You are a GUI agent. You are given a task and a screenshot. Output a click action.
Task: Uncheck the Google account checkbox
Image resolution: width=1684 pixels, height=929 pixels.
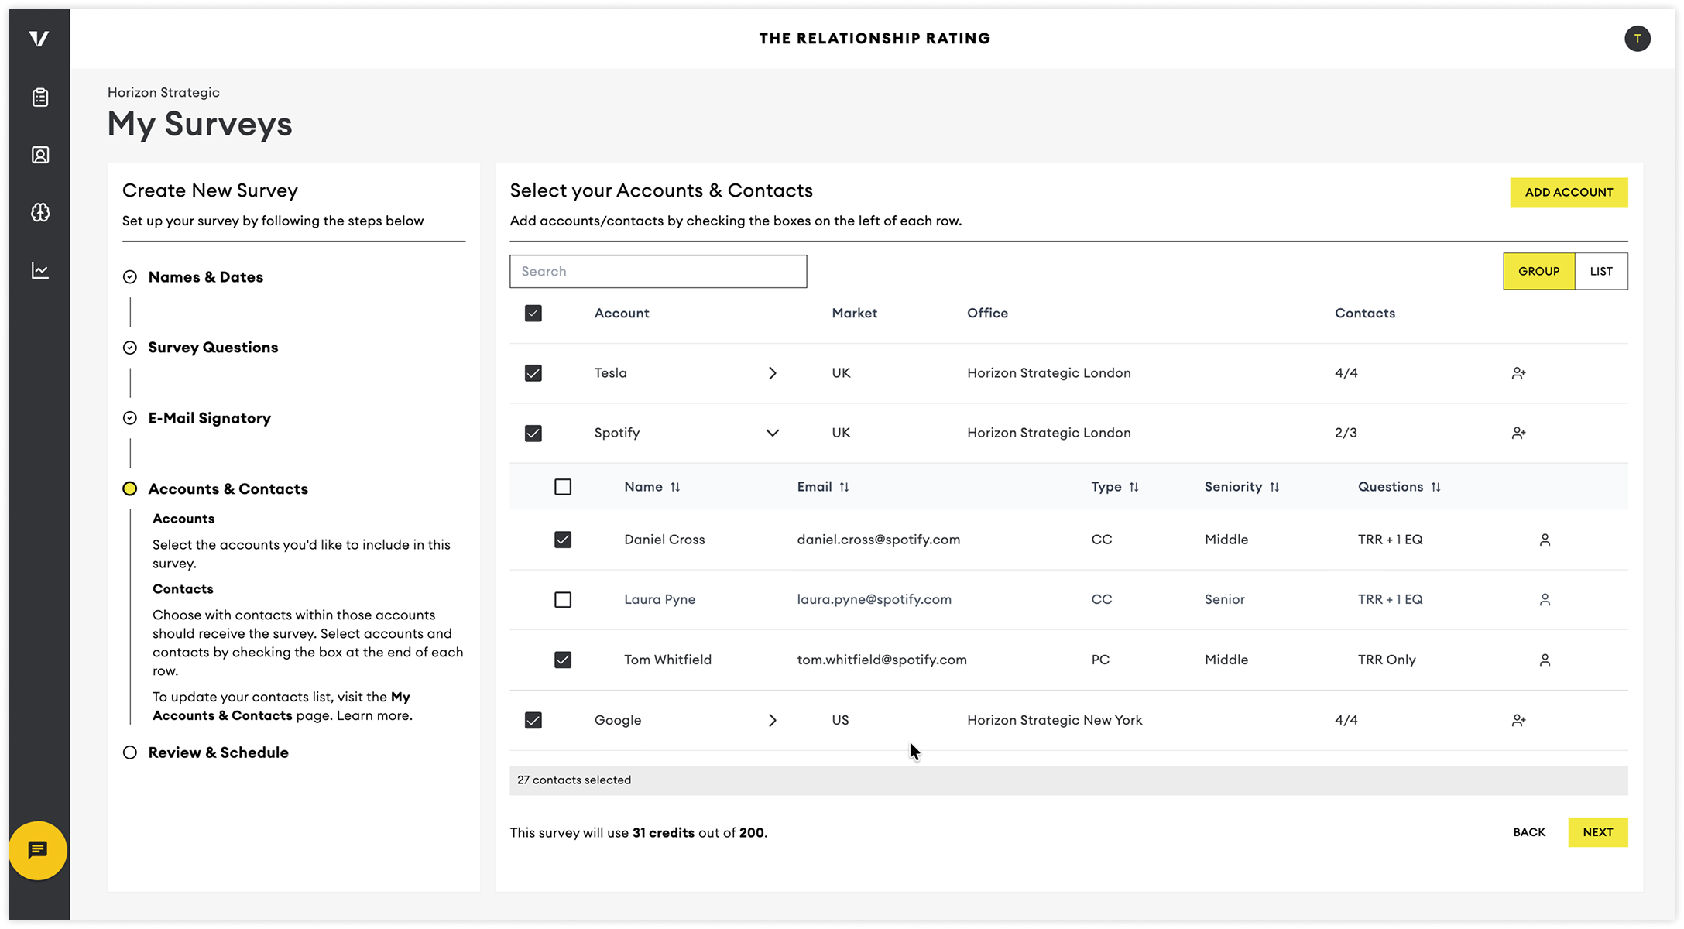pyautogui.click(x=533, y=720)
